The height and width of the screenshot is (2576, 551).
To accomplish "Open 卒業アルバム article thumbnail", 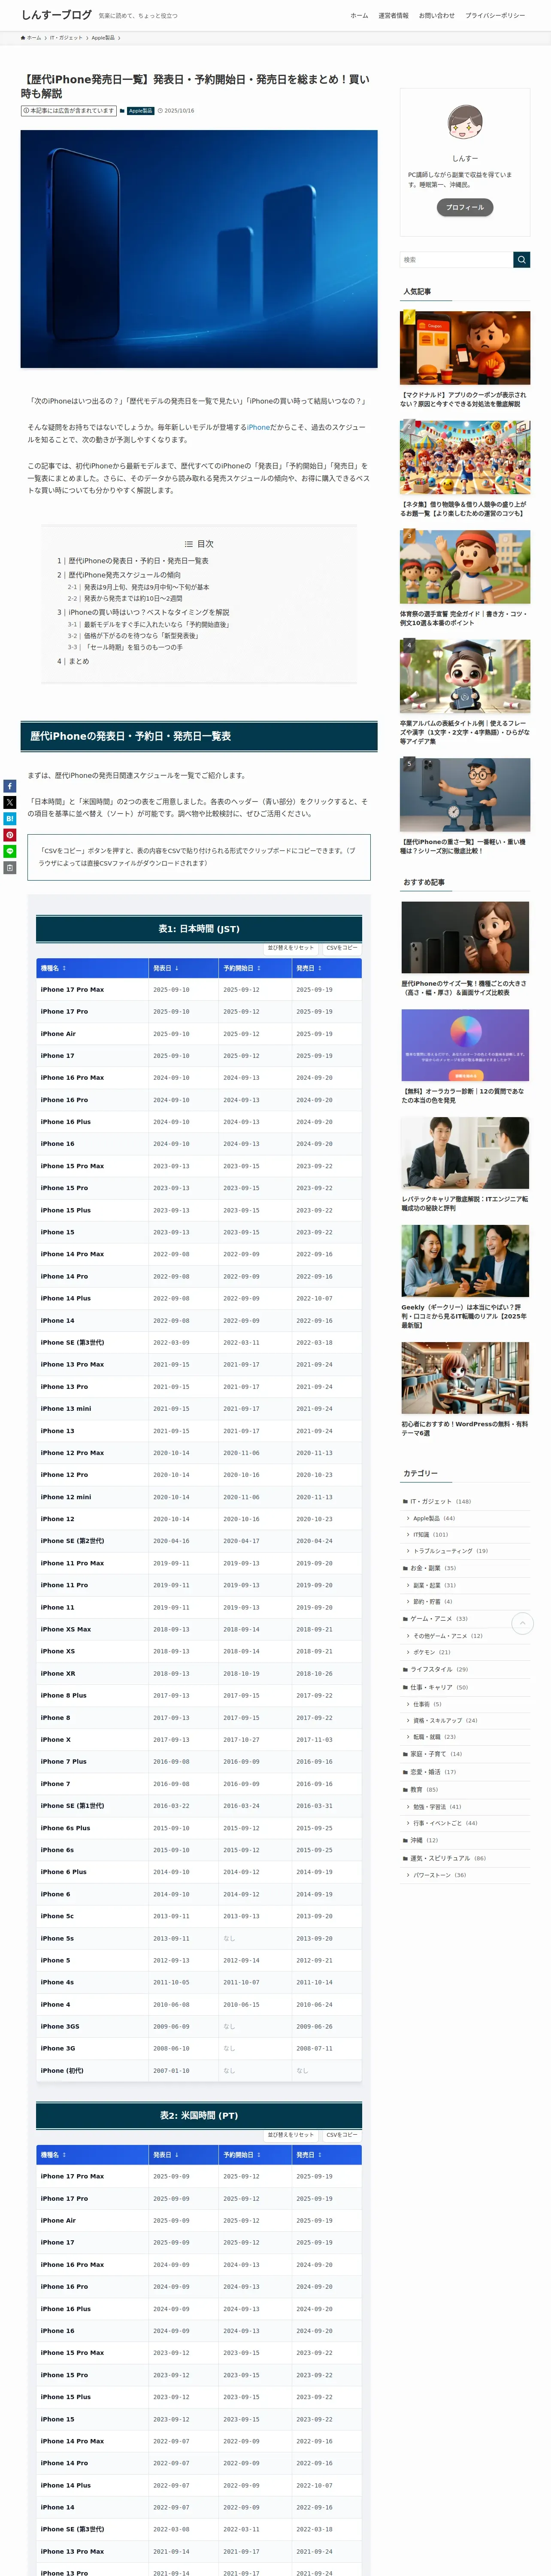I will pyautogui.click(x=465, y=677).
